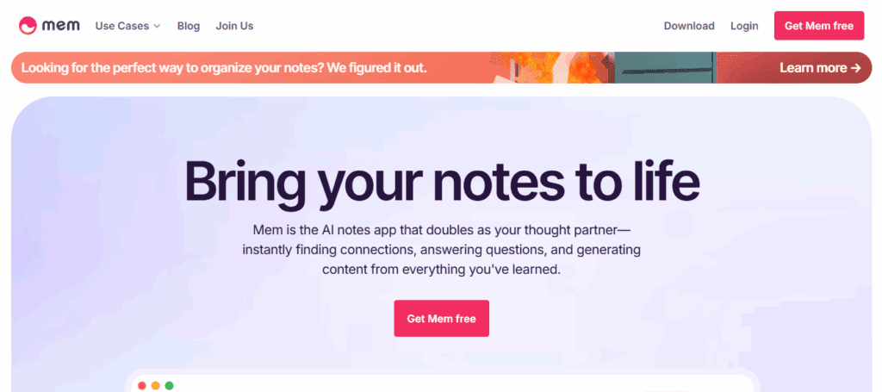The image size is (882, 392).
Task: Expand the chevron beside Use Cases
Action: 157,26
